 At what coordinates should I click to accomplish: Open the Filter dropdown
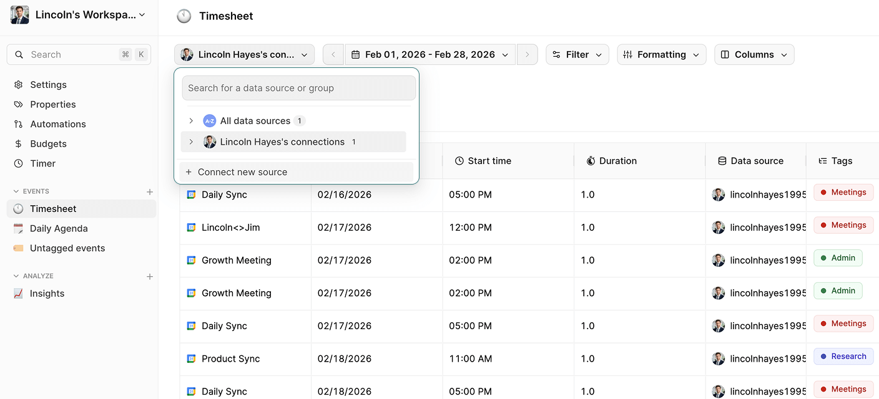point(577,55)
